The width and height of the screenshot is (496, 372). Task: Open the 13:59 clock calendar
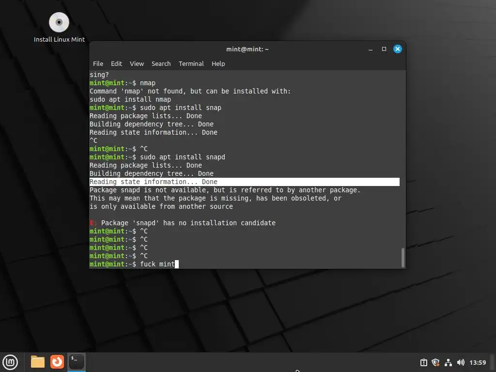(x=478, y=362)
